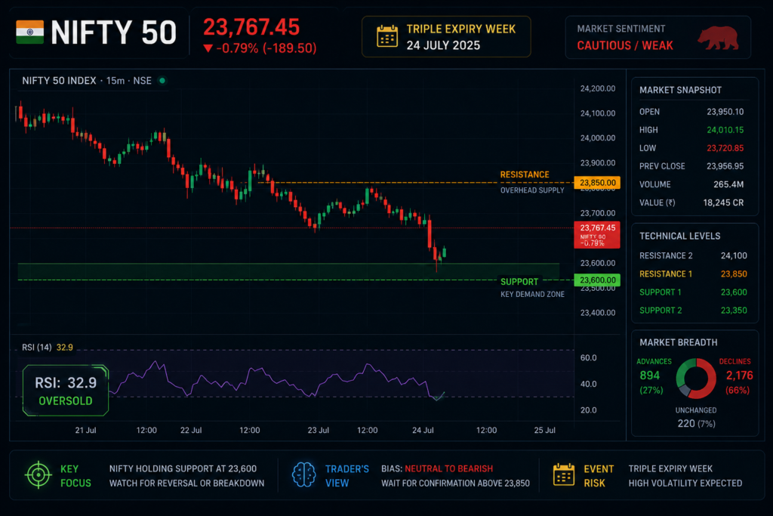The width and height of the screenshot is (773, 516).
Task: Click the Low value 23,720.85
Action: click(725, 148)
